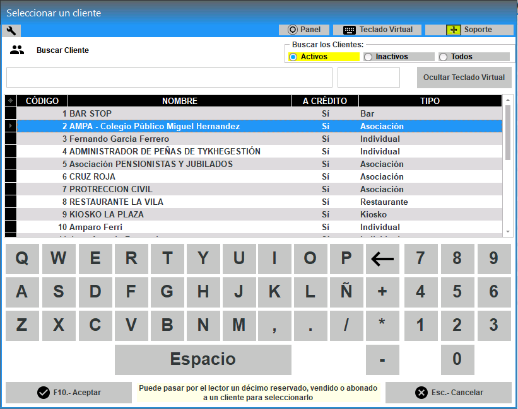Sort by the CÓDIGO column header
Viewport: 518px width, 409px height.
click(x=42, y=101)
